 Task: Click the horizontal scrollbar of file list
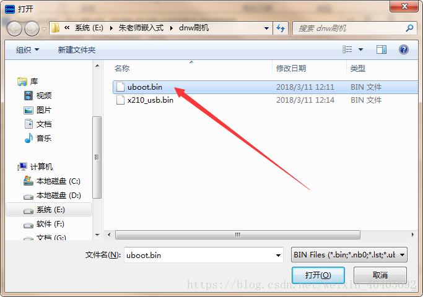click(238, 235)
